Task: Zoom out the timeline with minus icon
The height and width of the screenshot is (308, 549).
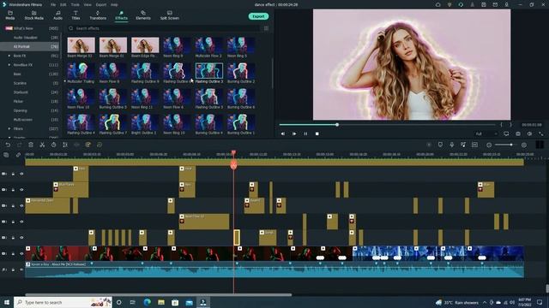Action: coord(489,145)
